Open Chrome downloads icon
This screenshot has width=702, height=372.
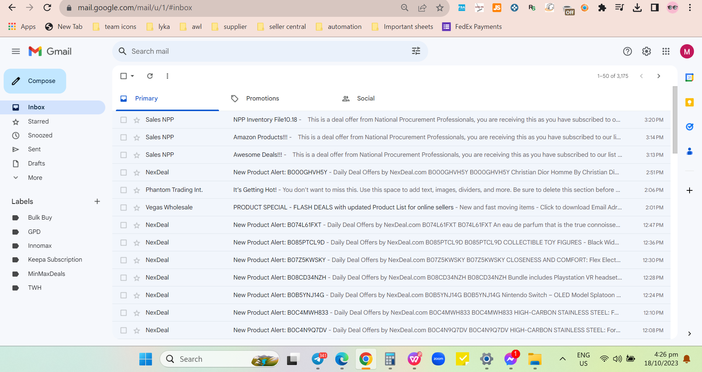pyautogui.click(x=637, y=8)
